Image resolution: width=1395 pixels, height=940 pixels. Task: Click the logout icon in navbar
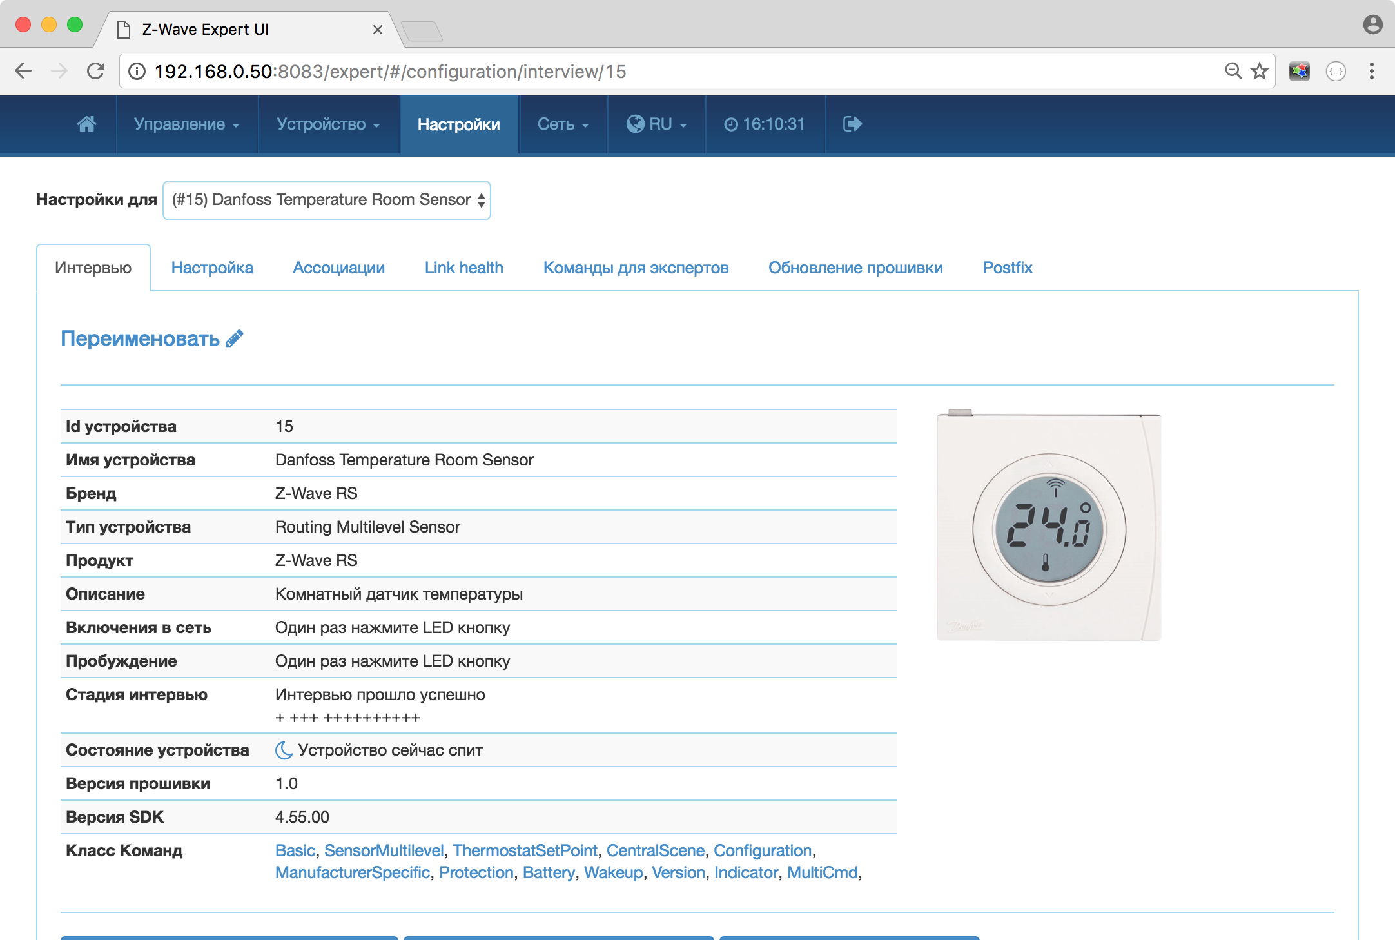(x=852, y=124)
